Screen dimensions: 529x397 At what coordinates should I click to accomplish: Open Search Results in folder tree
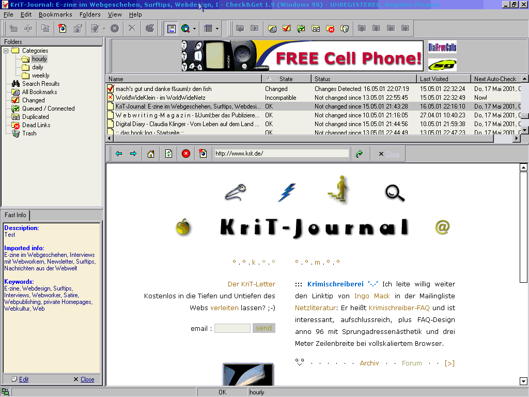pos(41,84)
